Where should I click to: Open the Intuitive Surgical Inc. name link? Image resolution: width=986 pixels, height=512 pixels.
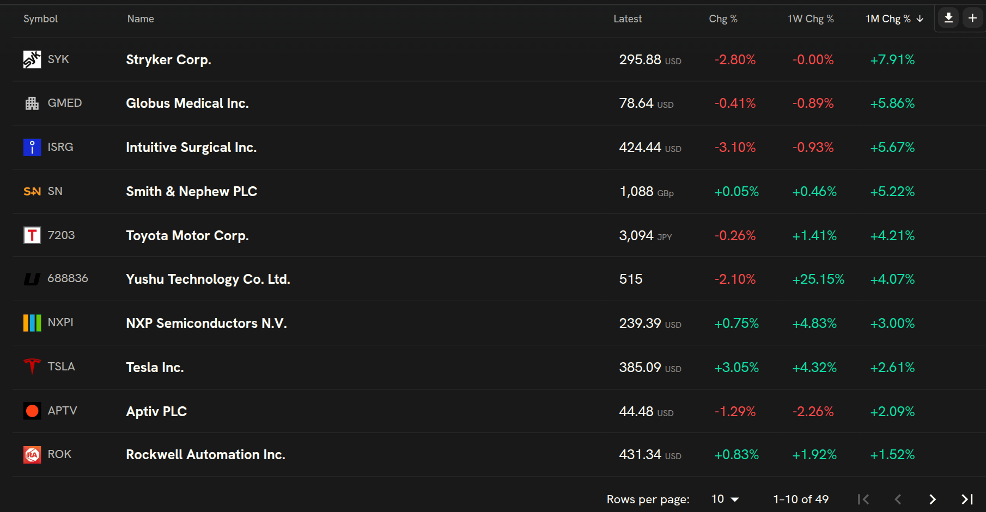[x=191, y=147]
